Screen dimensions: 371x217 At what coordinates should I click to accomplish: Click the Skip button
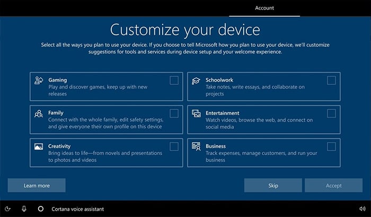(x=273, y=185)
